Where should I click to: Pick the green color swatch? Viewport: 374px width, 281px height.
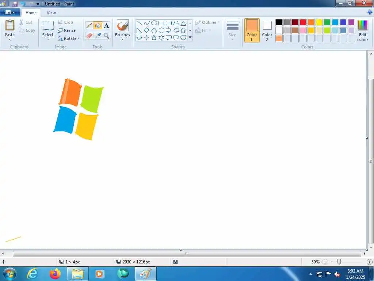[327, 22]
